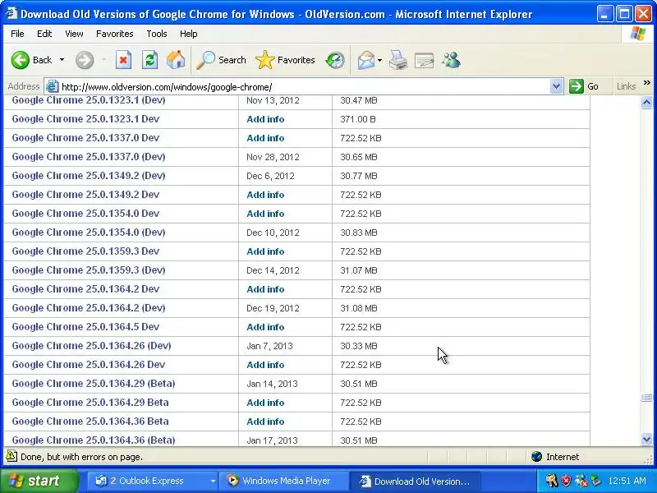This screenshot has height=493, width=657.
Task: Click Add info for 25.0.1364.5 Dev
Action: pyautogui.click(x=265, y=327)
